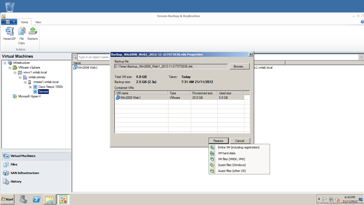Open Windows Explorer from taskbar
This screenshot has height=205, width=364.
point(50,199)
